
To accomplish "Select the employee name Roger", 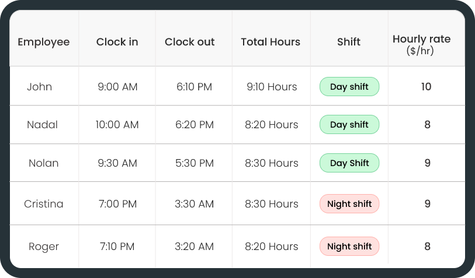I will point(44,247).
